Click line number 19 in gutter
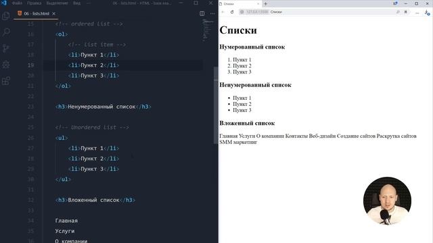Image resolution: width=433 pixels, height=243 pixels. coord(30,65)
